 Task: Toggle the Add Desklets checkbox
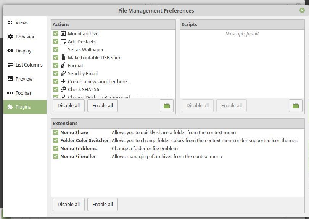point(56,41)
